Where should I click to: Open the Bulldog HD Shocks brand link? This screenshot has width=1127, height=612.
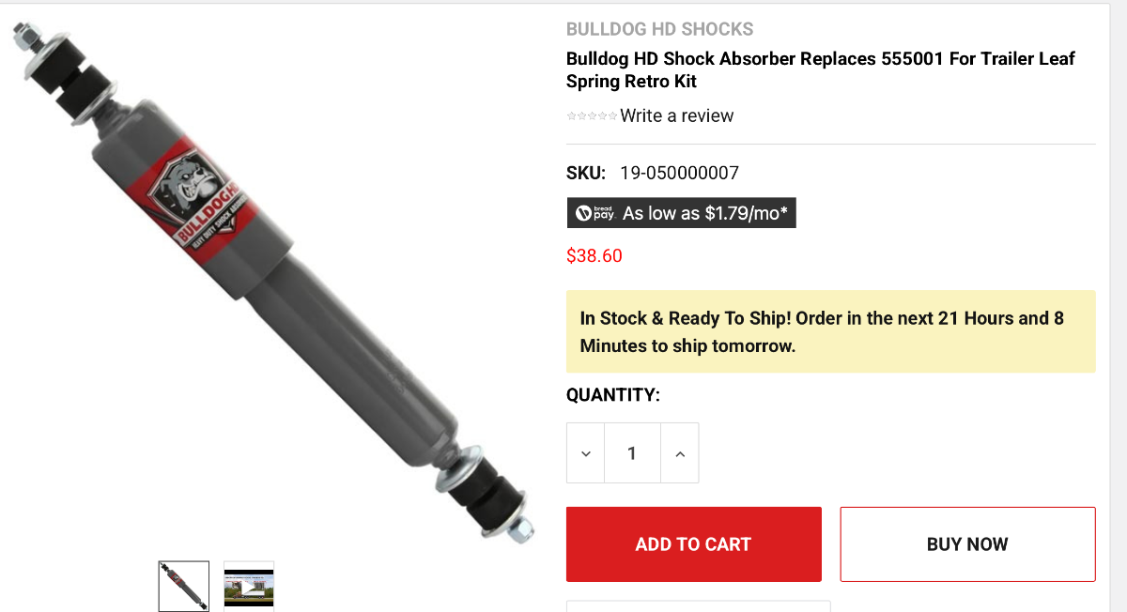pos(660,29)
